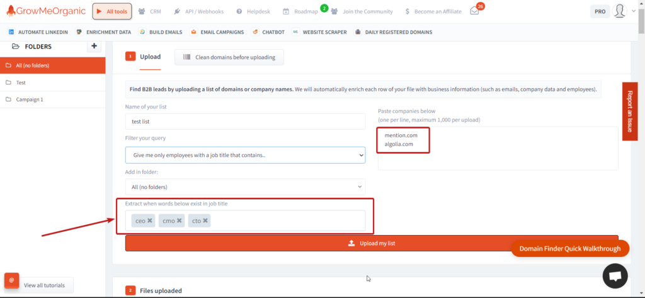Open the live chat bubble

615,276
